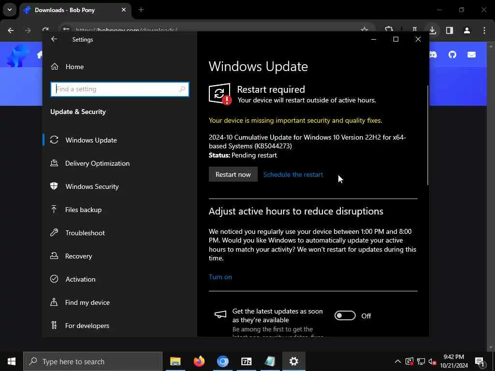The width and height of the screenshot is (495, 371).
Task: Click the browser back button
Action: pyautogui.click(x=11, y=30)
